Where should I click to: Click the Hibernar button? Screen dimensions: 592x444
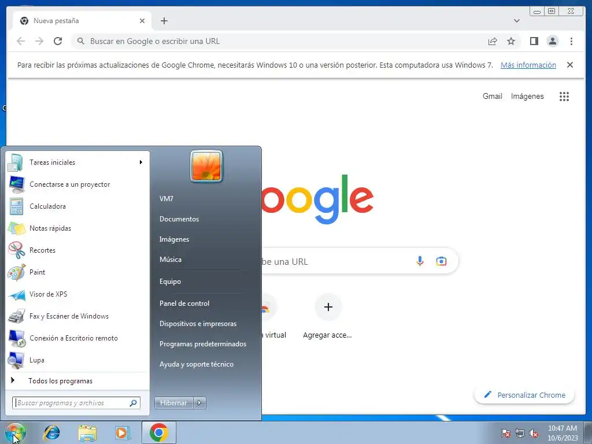click(x=173, y=403)
